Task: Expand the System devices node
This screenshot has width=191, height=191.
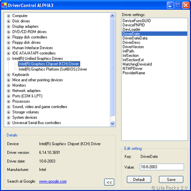Action: pos(8,118)
